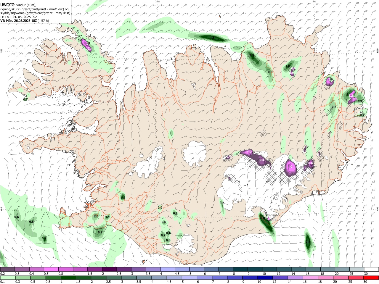
Task: Click the UWC/IG title text
Action: click(x=7, y=5)
